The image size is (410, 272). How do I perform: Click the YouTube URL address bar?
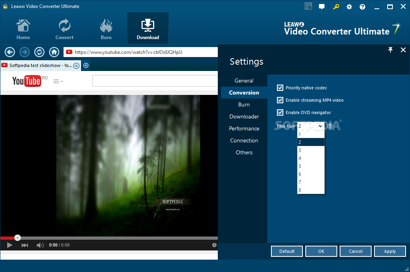pyautogui.click(x=141, y=52)
